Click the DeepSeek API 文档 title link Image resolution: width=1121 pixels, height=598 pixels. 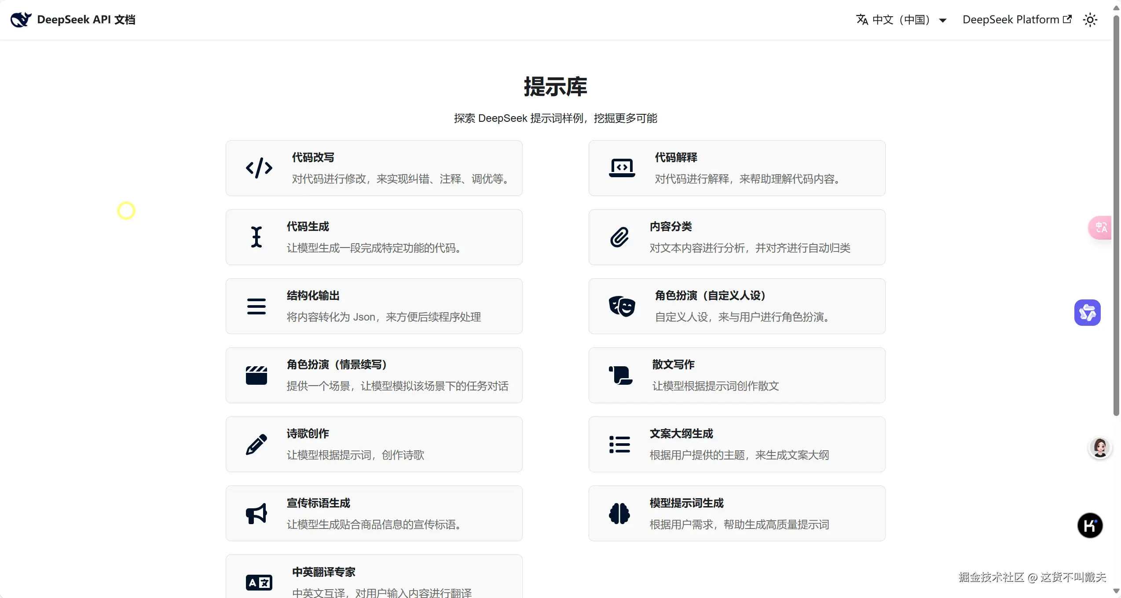[86, 20]
